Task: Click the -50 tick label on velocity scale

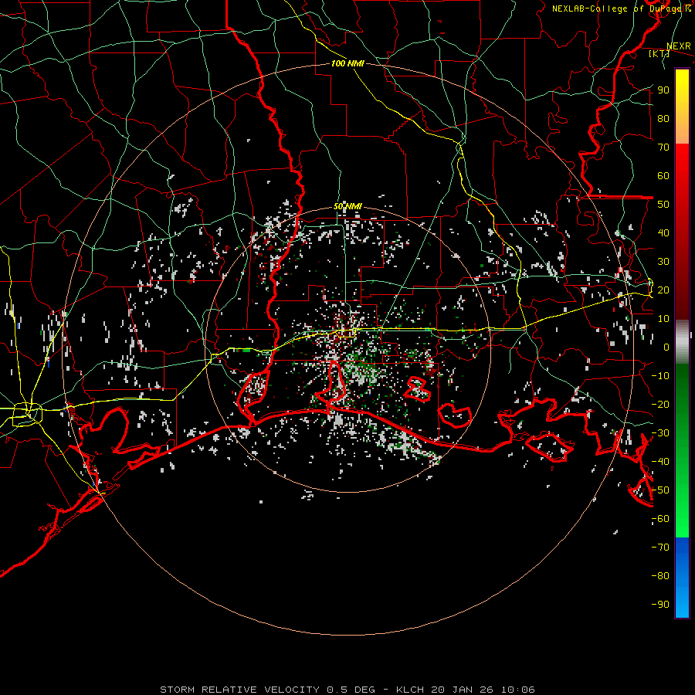Action: click(x=660, y=490)
